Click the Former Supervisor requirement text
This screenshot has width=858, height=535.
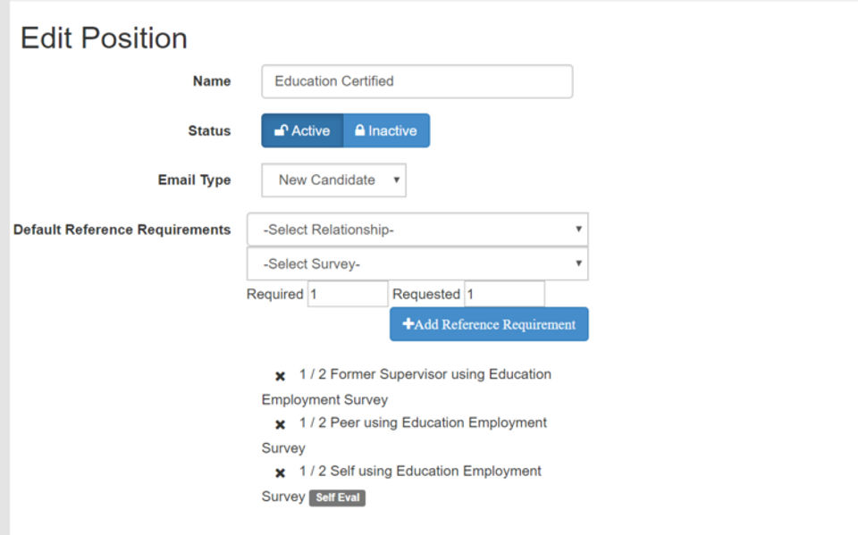tap(425, 374)
